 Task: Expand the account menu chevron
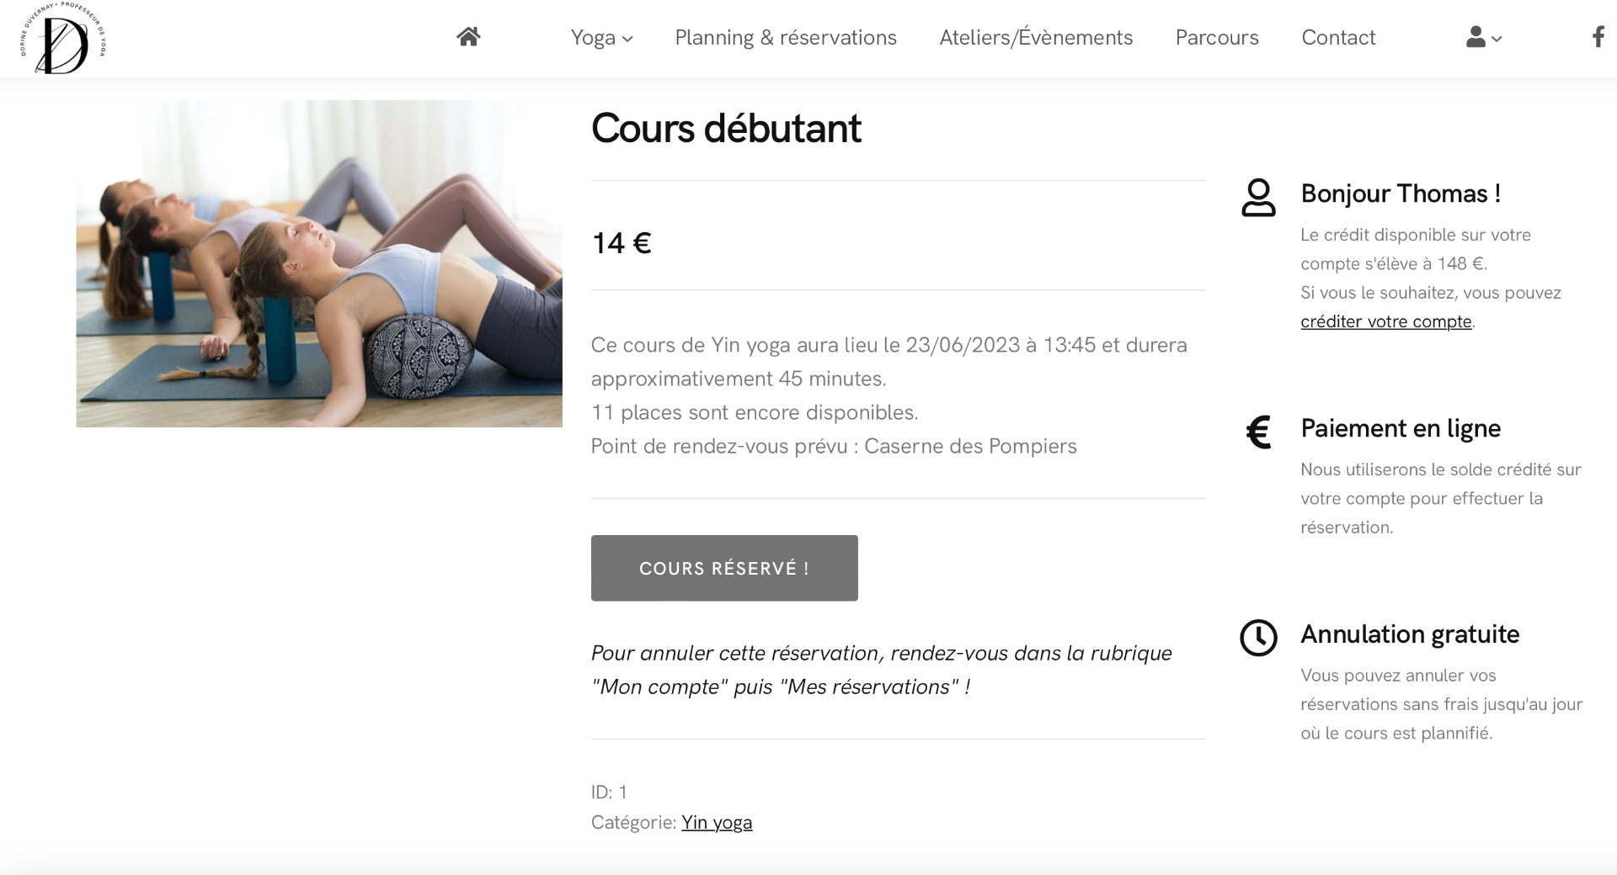1497,39
